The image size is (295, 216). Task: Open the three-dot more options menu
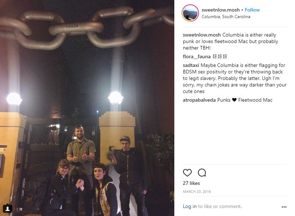tap(284, 207)
